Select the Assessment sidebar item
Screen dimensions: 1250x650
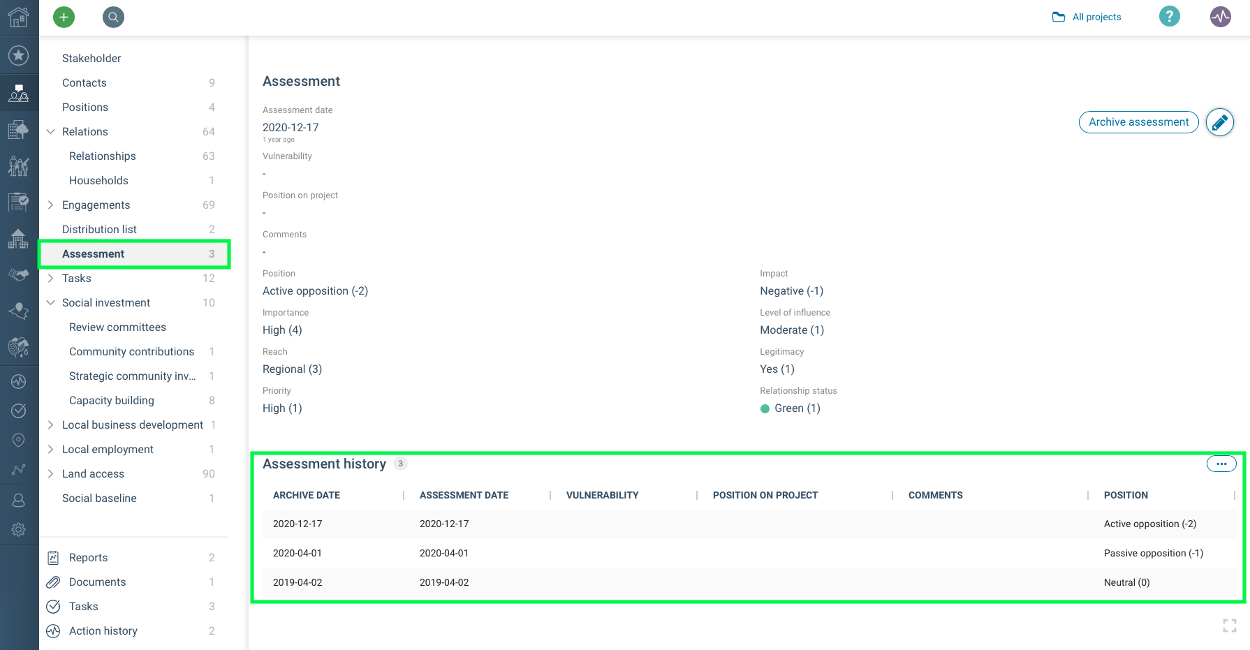(x=134, y=253)
